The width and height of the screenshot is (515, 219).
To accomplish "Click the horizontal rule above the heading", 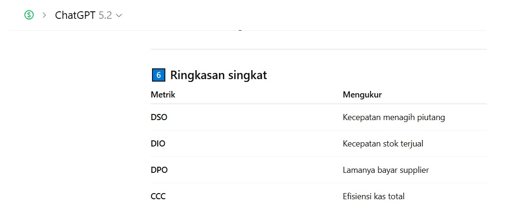I will click(x=318, y=49).
